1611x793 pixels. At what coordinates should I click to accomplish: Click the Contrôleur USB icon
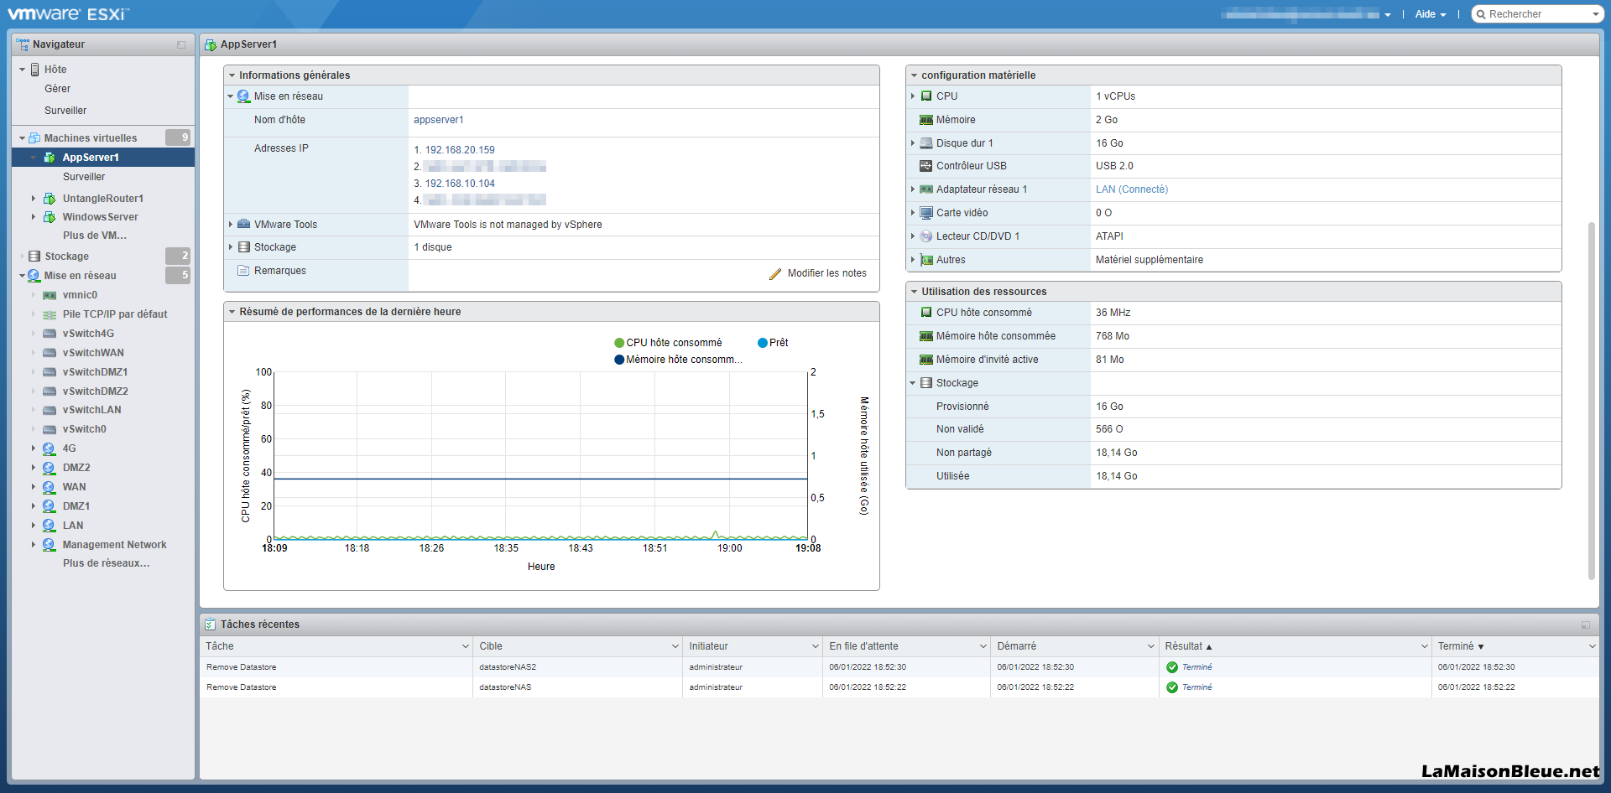tap(926, 166)
